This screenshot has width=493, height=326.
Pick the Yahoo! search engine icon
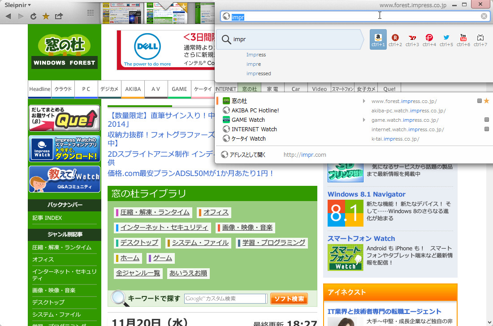click(x=412, y=38)
